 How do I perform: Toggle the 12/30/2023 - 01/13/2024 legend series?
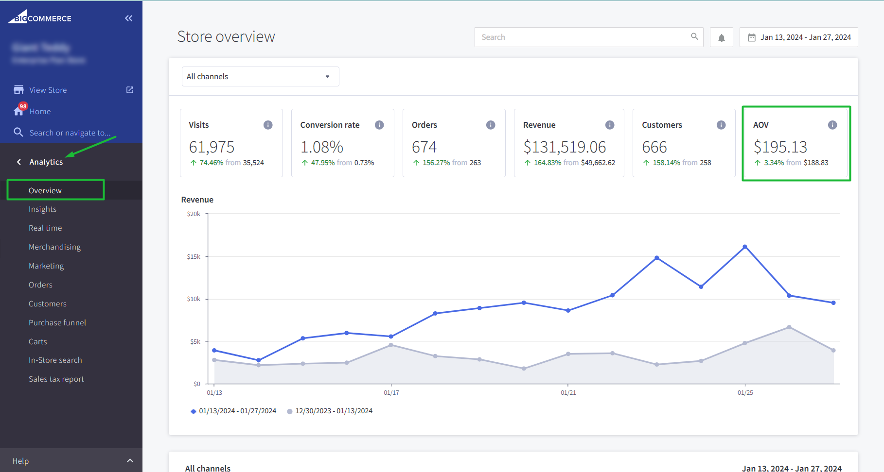[x=330, y=411]
